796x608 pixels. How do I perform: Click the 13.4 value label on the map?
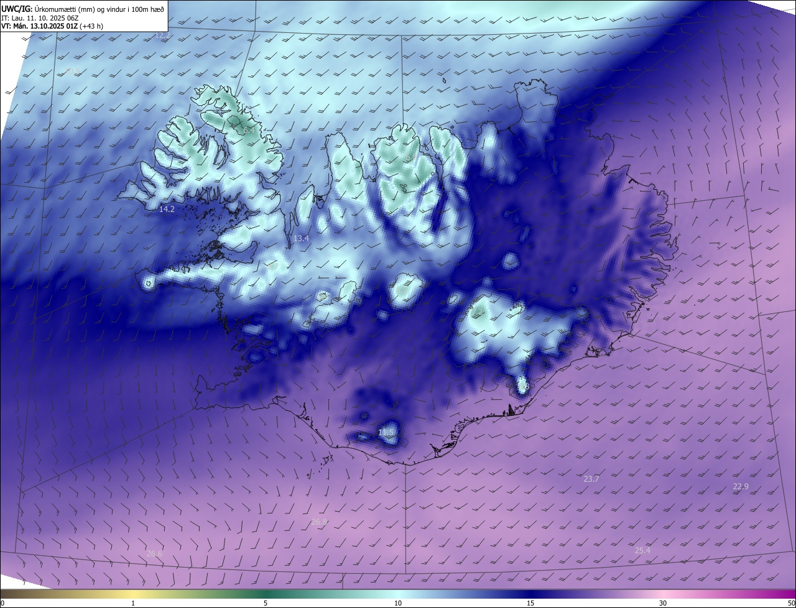coord(301,239)
